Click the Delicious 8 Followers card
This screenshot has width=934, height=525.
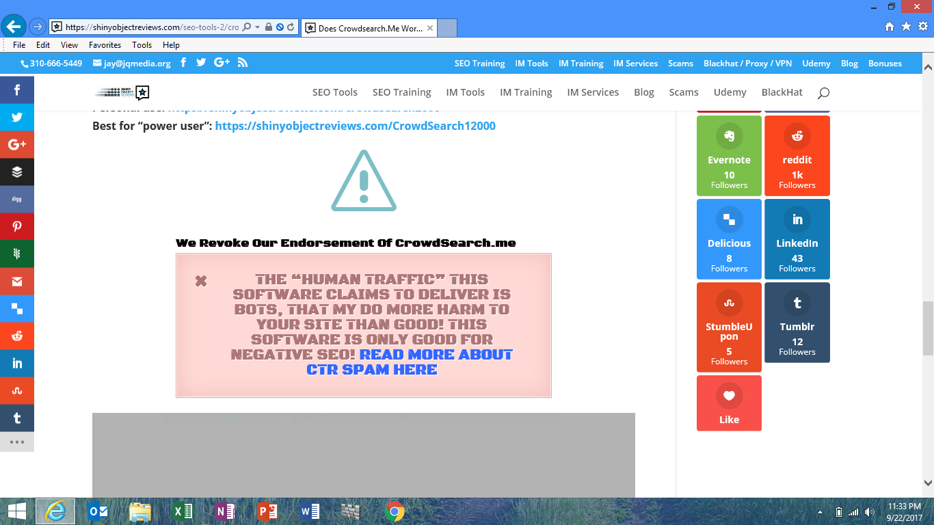point(729,239)
